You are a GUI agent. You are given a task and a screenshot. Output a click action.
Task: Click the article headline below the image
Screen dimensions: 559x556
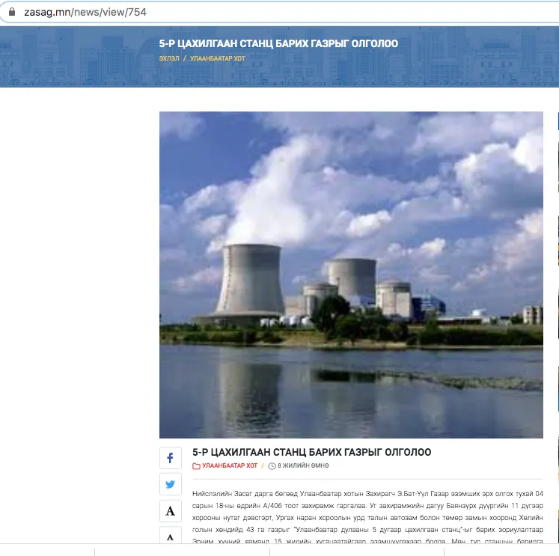point(311,452)
